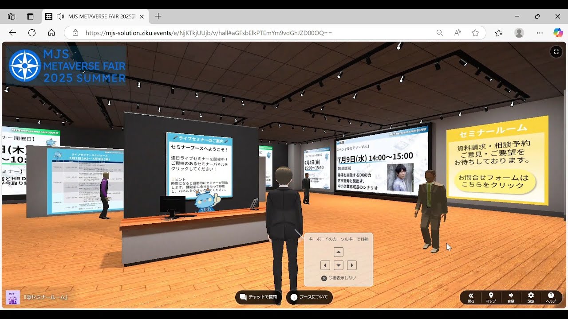
Task: Click the yellow セミナールーム heading
Action: 493,131
